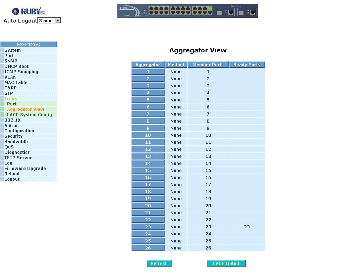
Task: Click the LACP Detail button
Action: click(226, 264)
